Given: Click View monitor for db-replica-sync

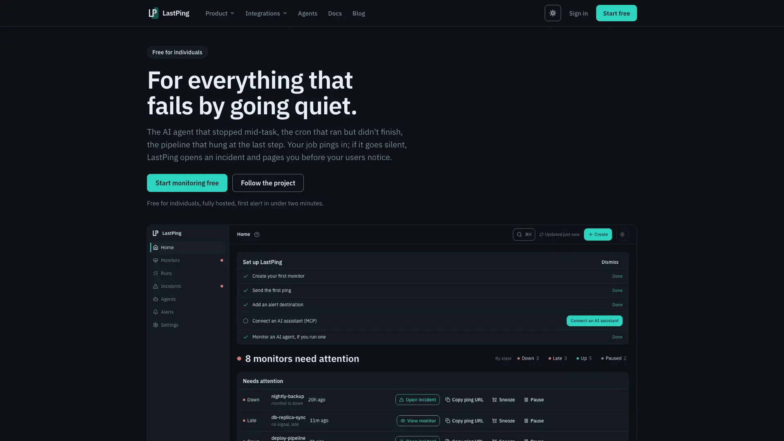Looking at the screenshot, I should pos(418,421).
